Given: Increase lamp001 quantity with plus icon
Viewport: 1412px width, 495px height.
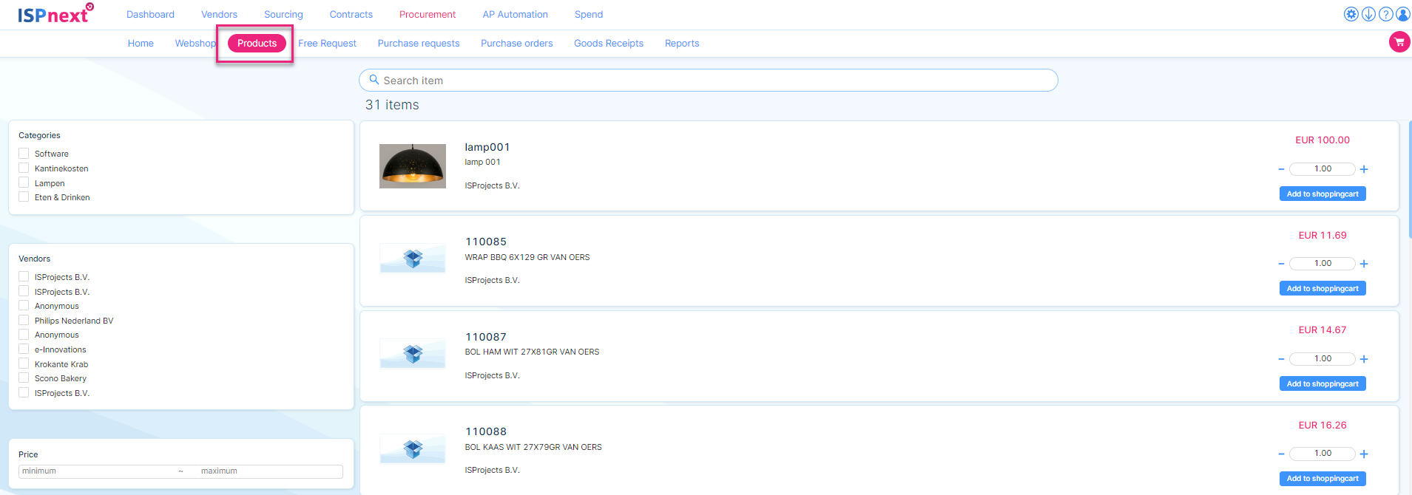Looking at the screenshot, I should click(1364, 169).
